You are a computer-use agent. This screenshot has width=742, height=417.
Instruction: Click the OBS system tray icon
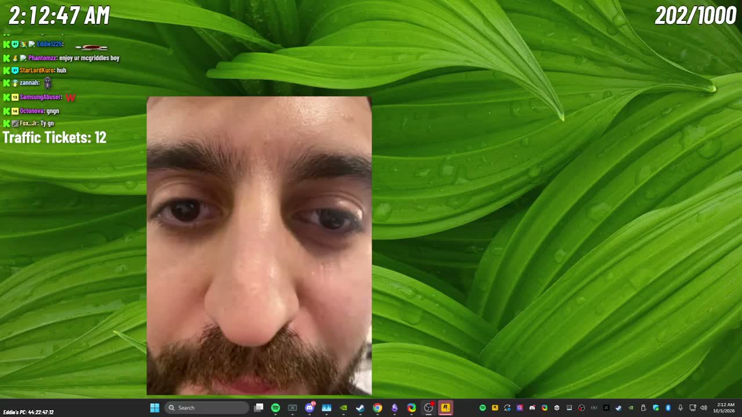point(581,408)
